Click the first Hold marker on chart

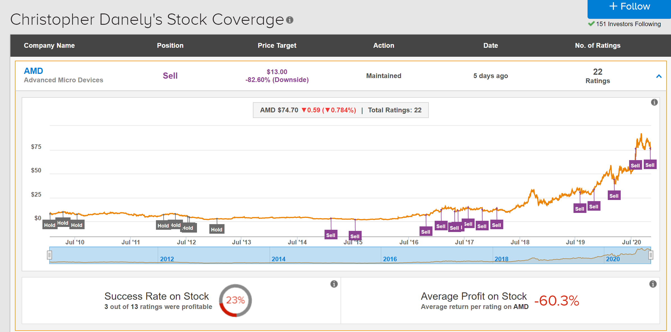(50, 225)
